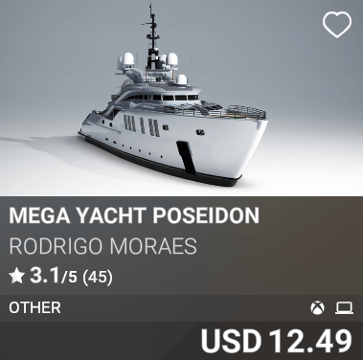This screenshot has width=363, height=360.
Task: Click the USD currency label
Action: (x=231, y=341)
